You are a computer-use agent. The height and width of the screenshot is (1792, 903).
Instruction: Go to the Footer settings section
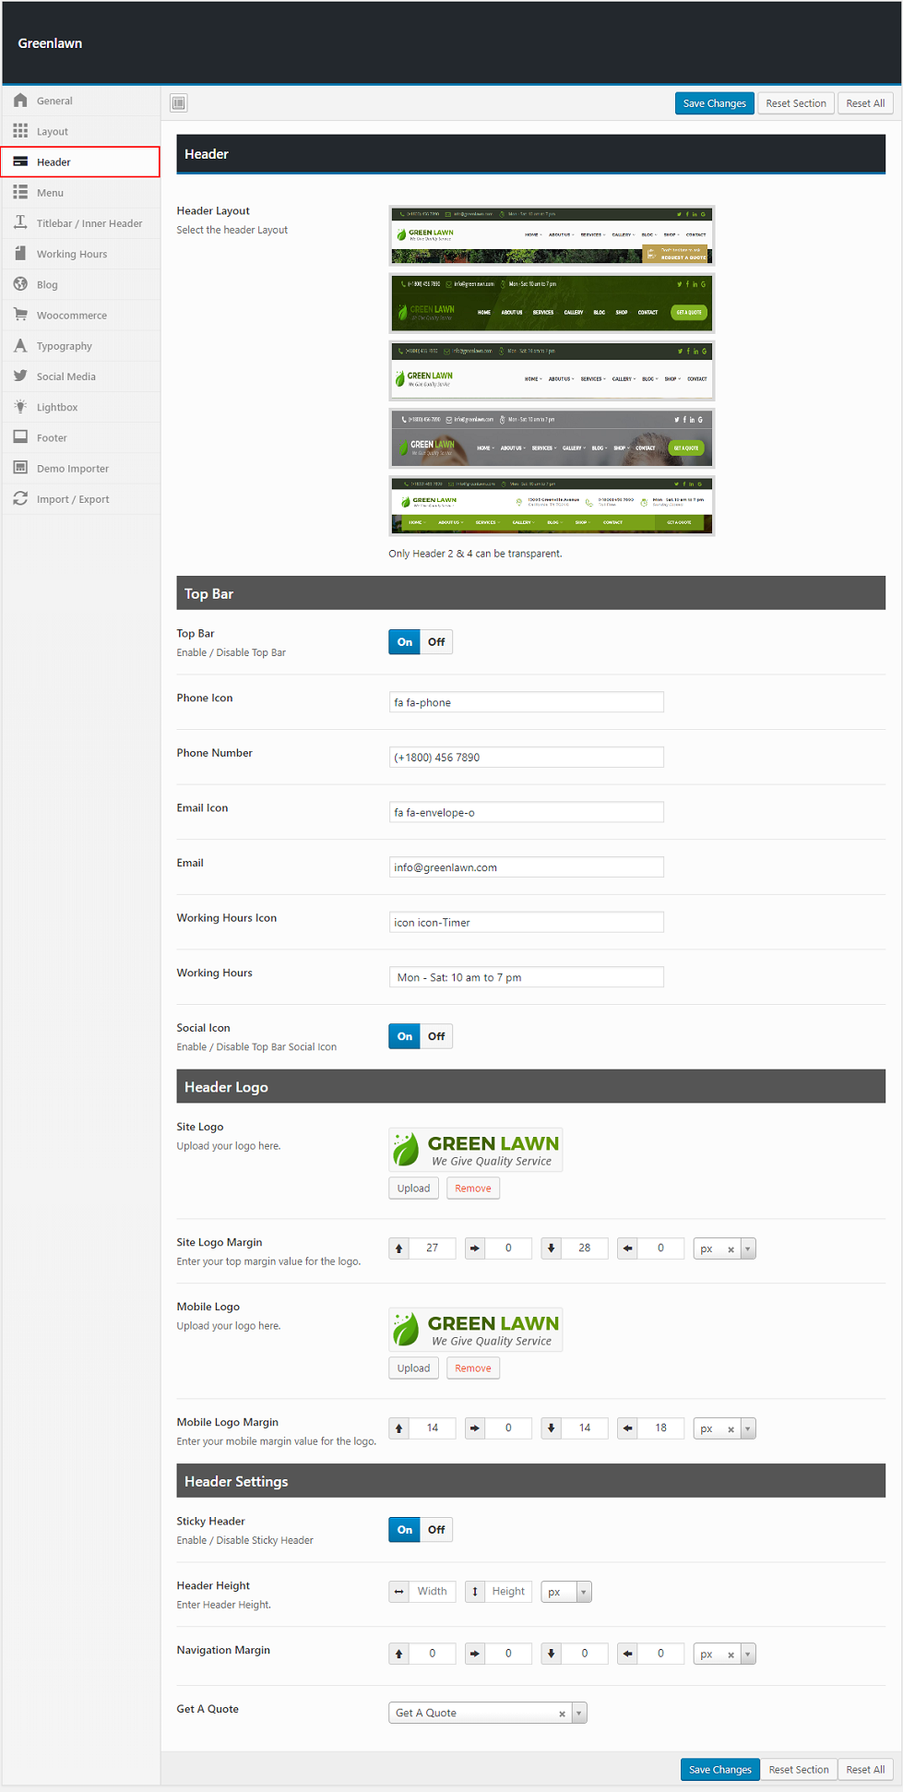52,438
